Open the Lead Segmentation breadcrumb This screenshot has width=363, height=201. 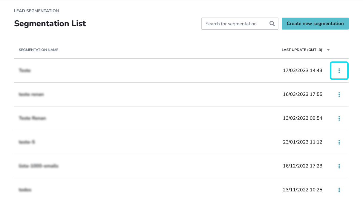click(x=36, y=11)
